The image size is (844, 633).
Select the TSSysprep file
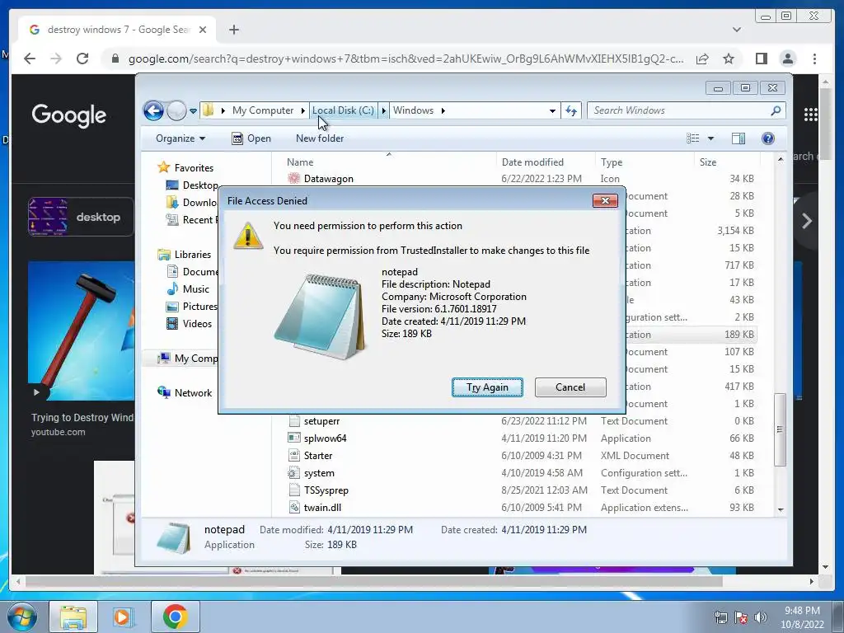[326, 490]
